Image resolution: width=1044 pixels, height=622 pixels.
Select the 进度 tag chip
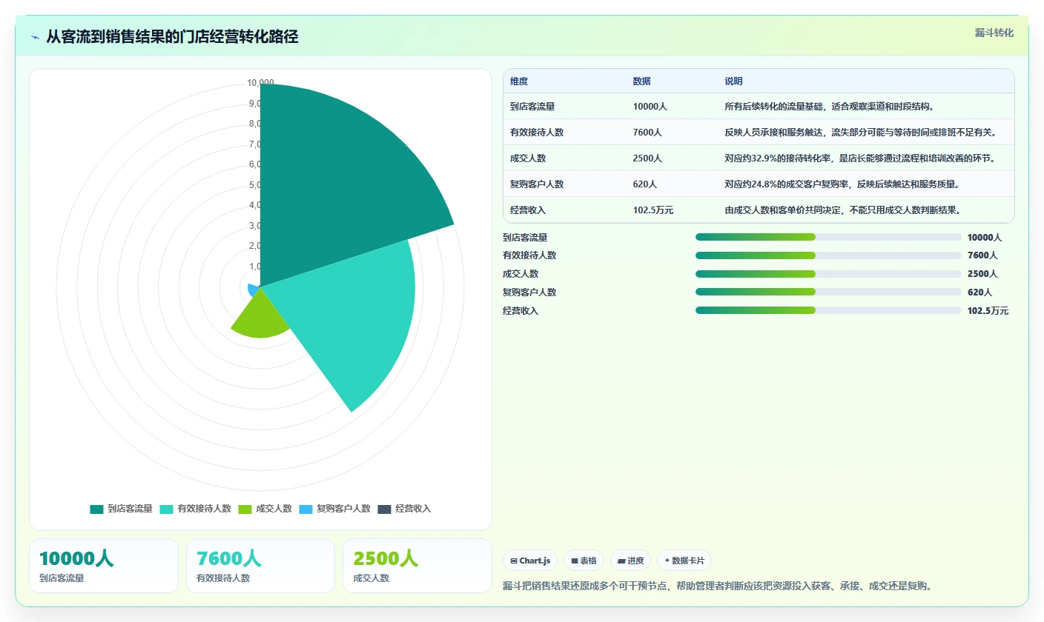(x=630, y=561)
